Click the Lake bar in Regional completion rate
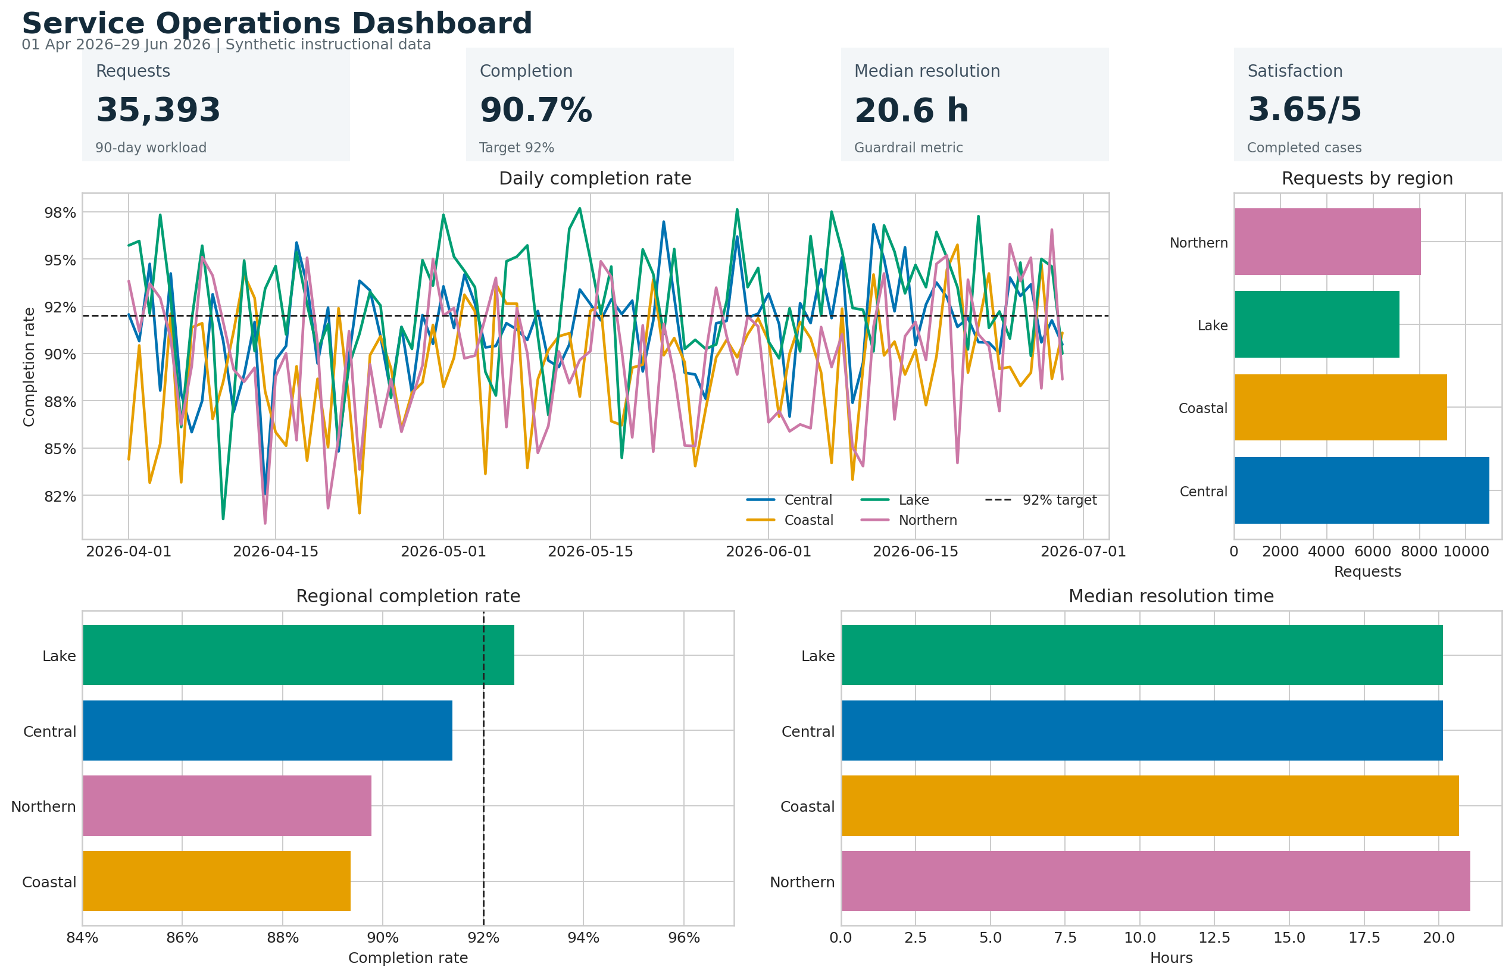This screenshot has width=1512, height=976. [x=298, y=655]
